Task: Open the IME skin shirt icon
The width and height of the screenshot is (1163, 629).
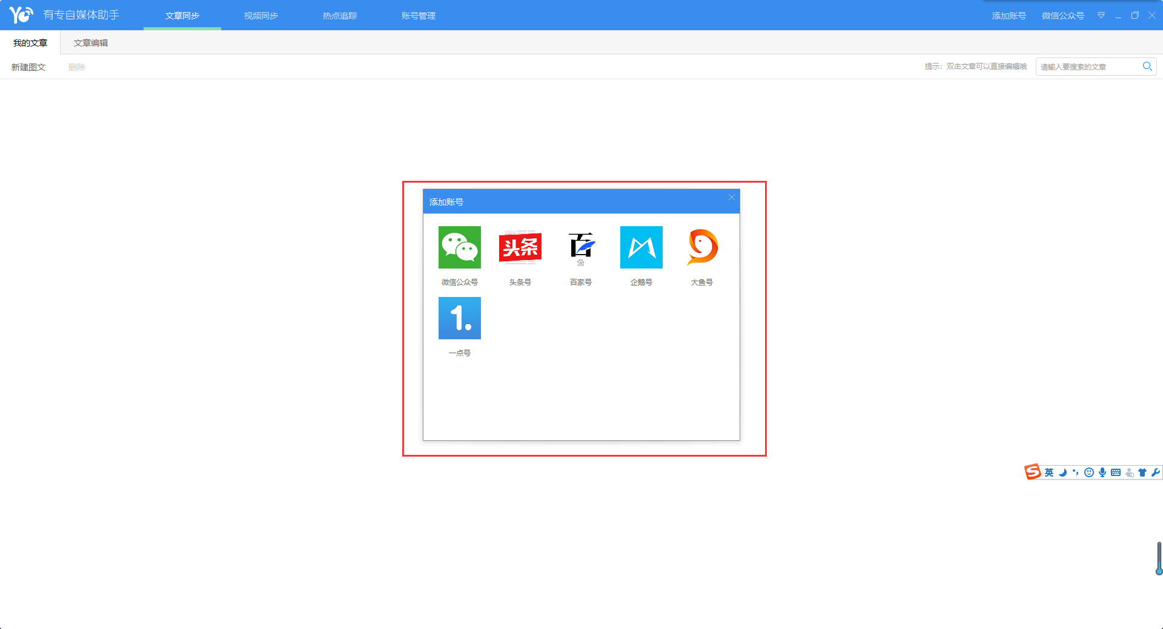Action: [x=1142, y=472]
